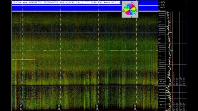Screen dimensions: 198x111
Task: Click the E letter on the compass
Action: 137,11
